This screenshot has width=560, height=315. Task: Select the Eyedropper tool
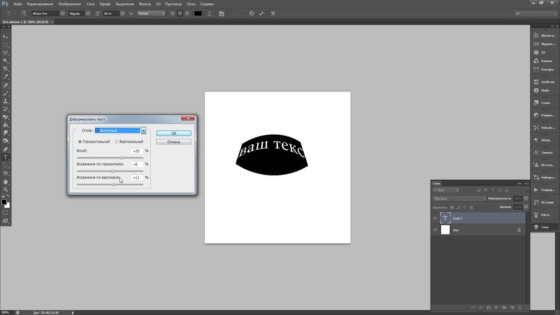click(6, 77)
